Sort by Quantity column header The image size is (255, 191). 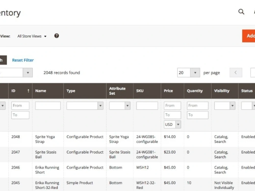point(198,91)
